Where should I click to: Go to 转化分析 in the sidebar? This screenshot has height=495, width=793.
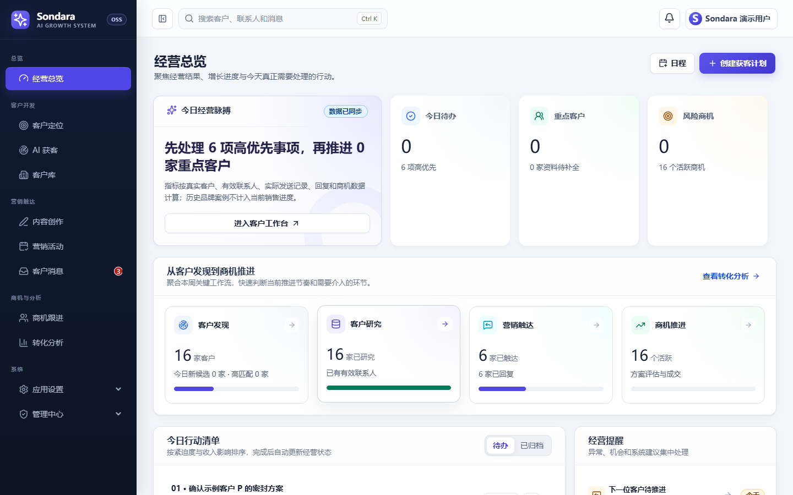coord(68,343)
